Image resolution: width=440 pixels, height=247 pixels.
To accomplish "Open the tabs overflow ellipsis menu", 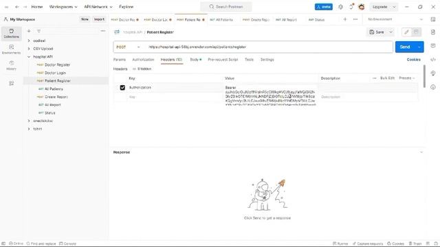I will pos(355,19).
